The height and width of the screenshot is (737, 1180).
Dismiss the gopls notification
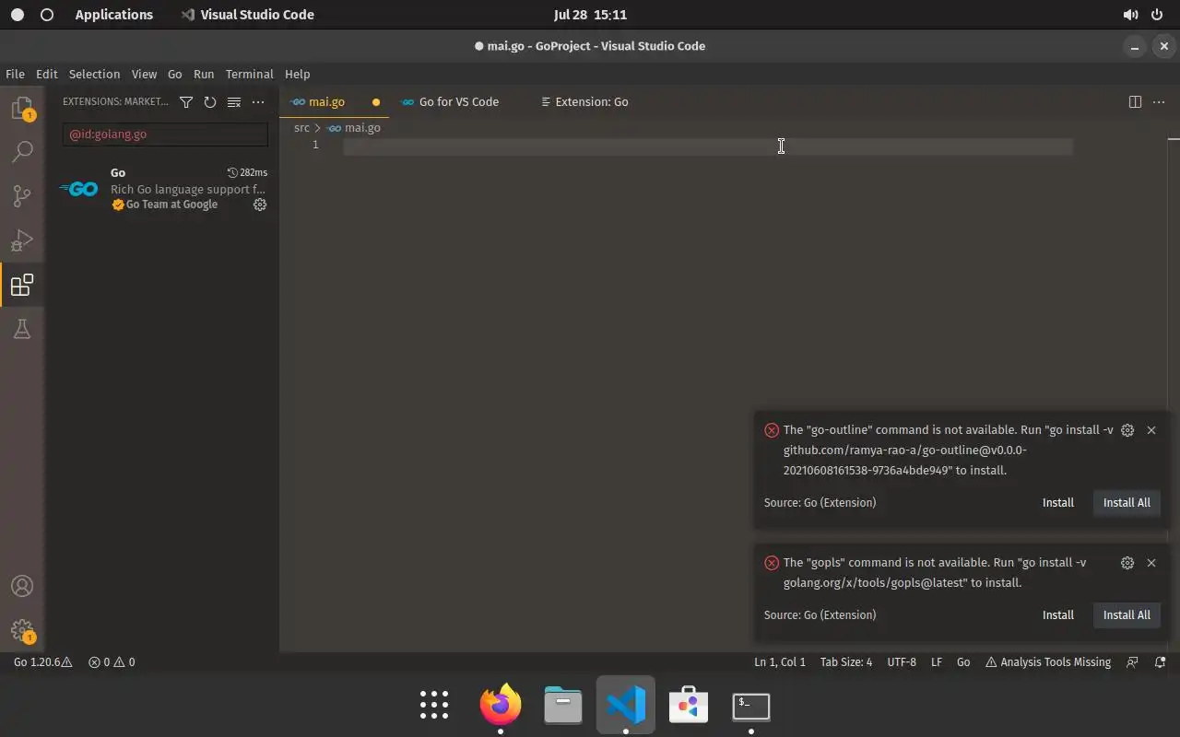(x=1151, y=563)
